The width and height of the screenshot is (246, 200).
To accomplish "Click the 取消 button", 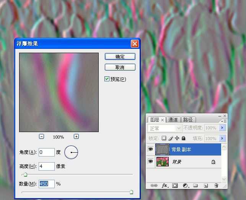I will tap(120, 68).
